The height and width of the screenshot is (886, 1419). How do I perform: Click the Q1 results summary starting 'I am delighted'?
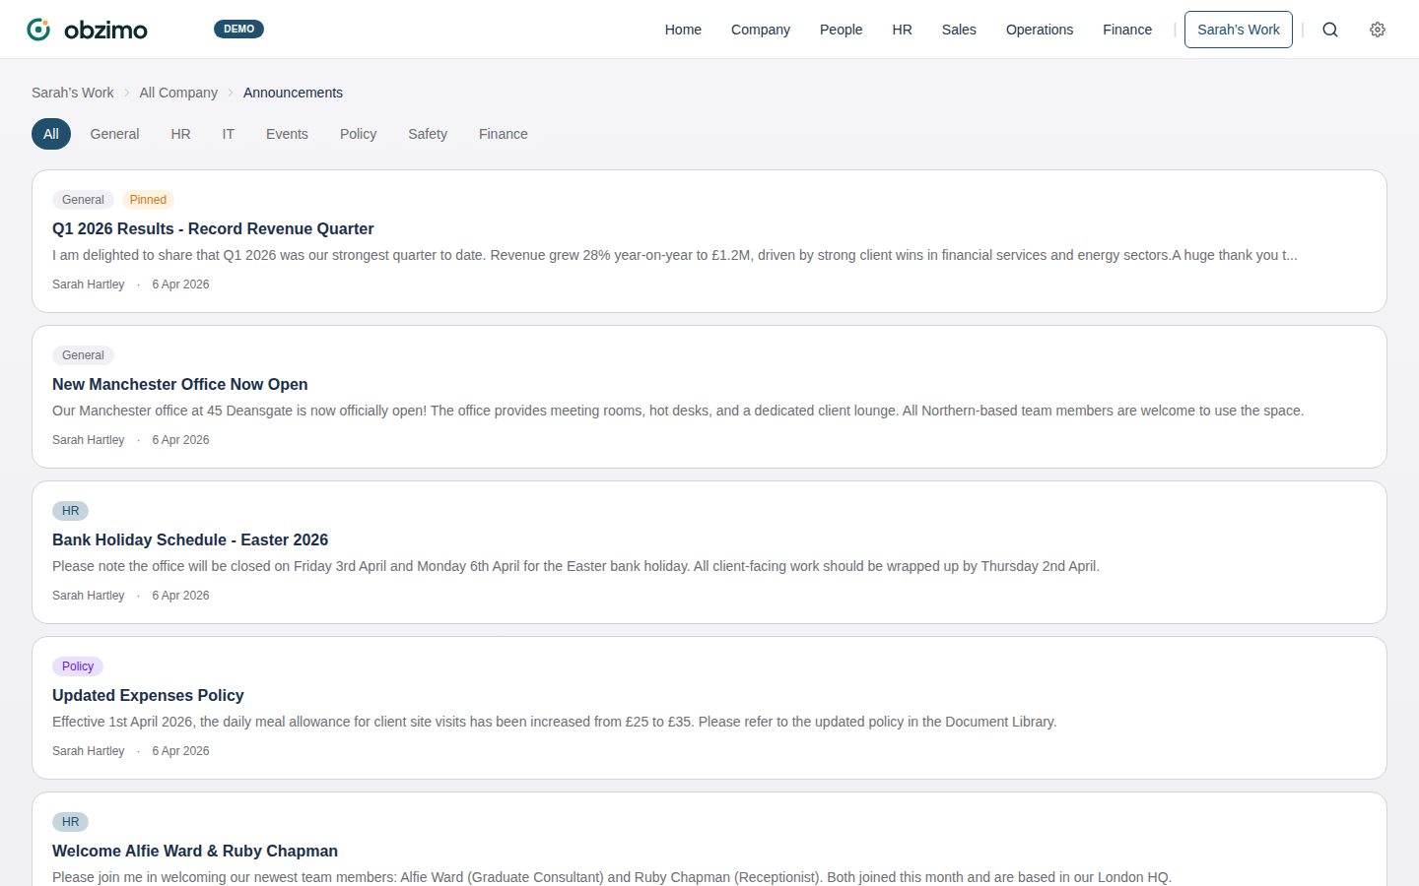(675, 255)
